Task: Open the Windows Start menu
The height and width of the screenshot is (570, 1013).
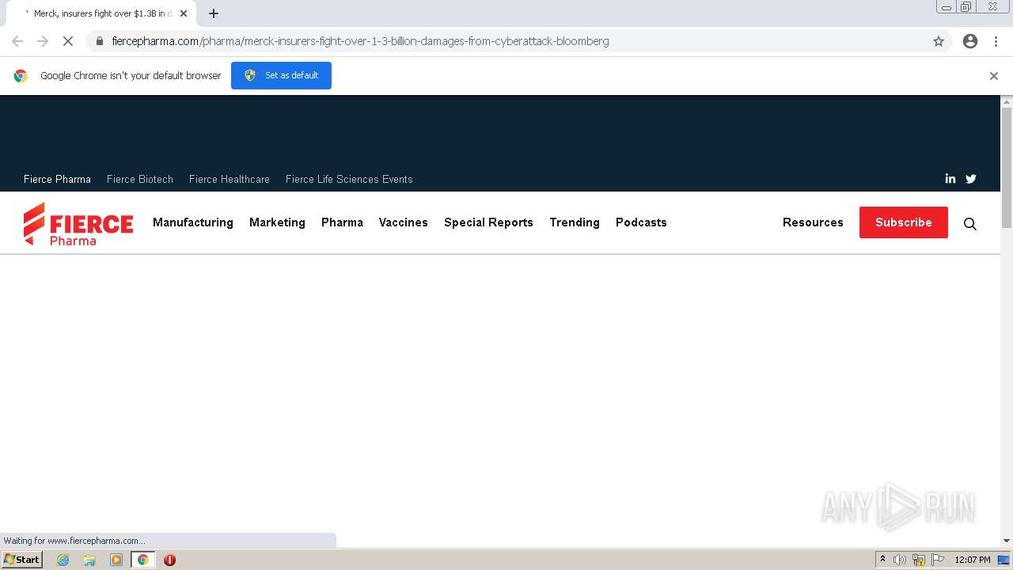Action: pos(22,560)
